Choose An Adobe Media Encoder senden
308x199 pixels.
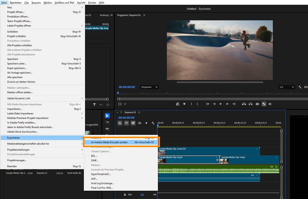tap(121, 142)
